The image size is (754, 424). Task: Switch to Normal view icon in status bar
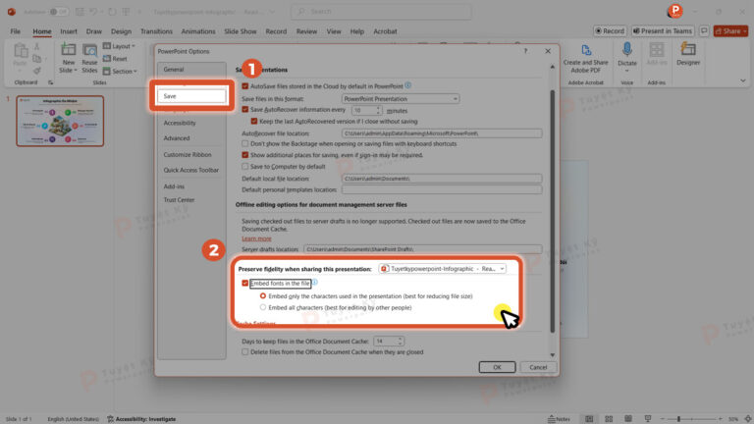(589, 419)
